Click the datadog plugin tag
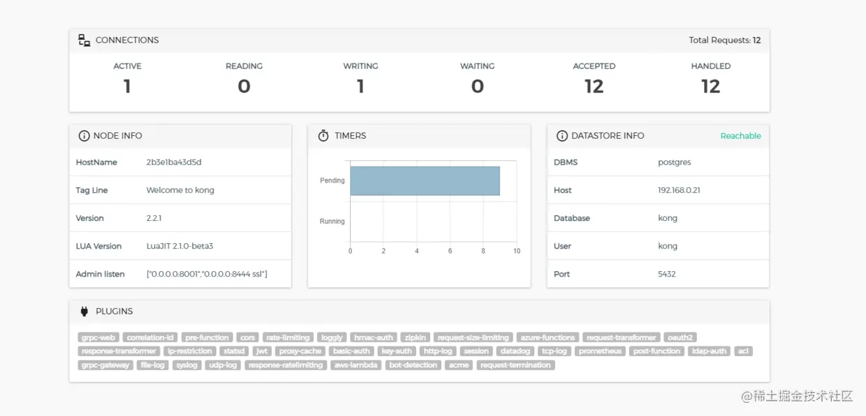 tap(516, 351)
